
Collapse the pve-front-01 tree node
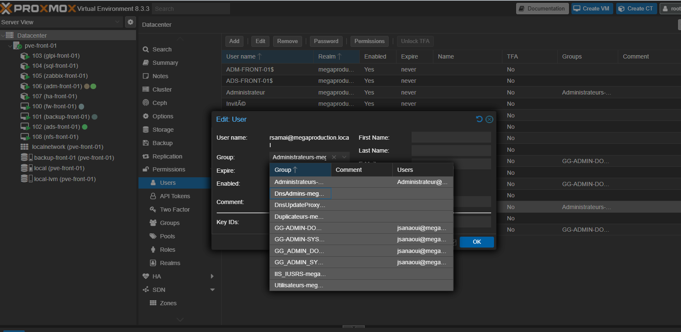(10, 46)
